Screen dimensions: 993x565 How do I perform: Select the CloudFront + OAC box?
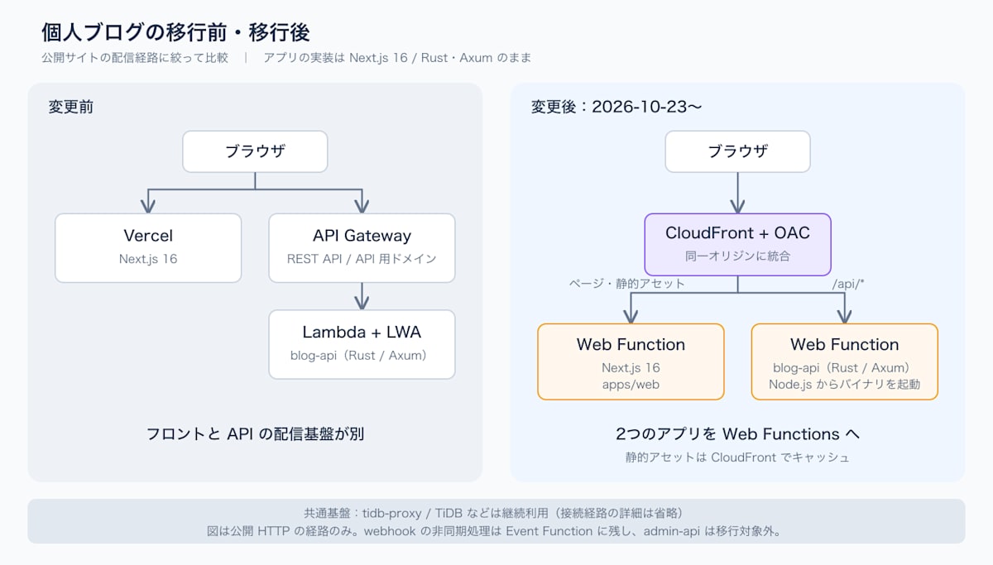(738, 244)
